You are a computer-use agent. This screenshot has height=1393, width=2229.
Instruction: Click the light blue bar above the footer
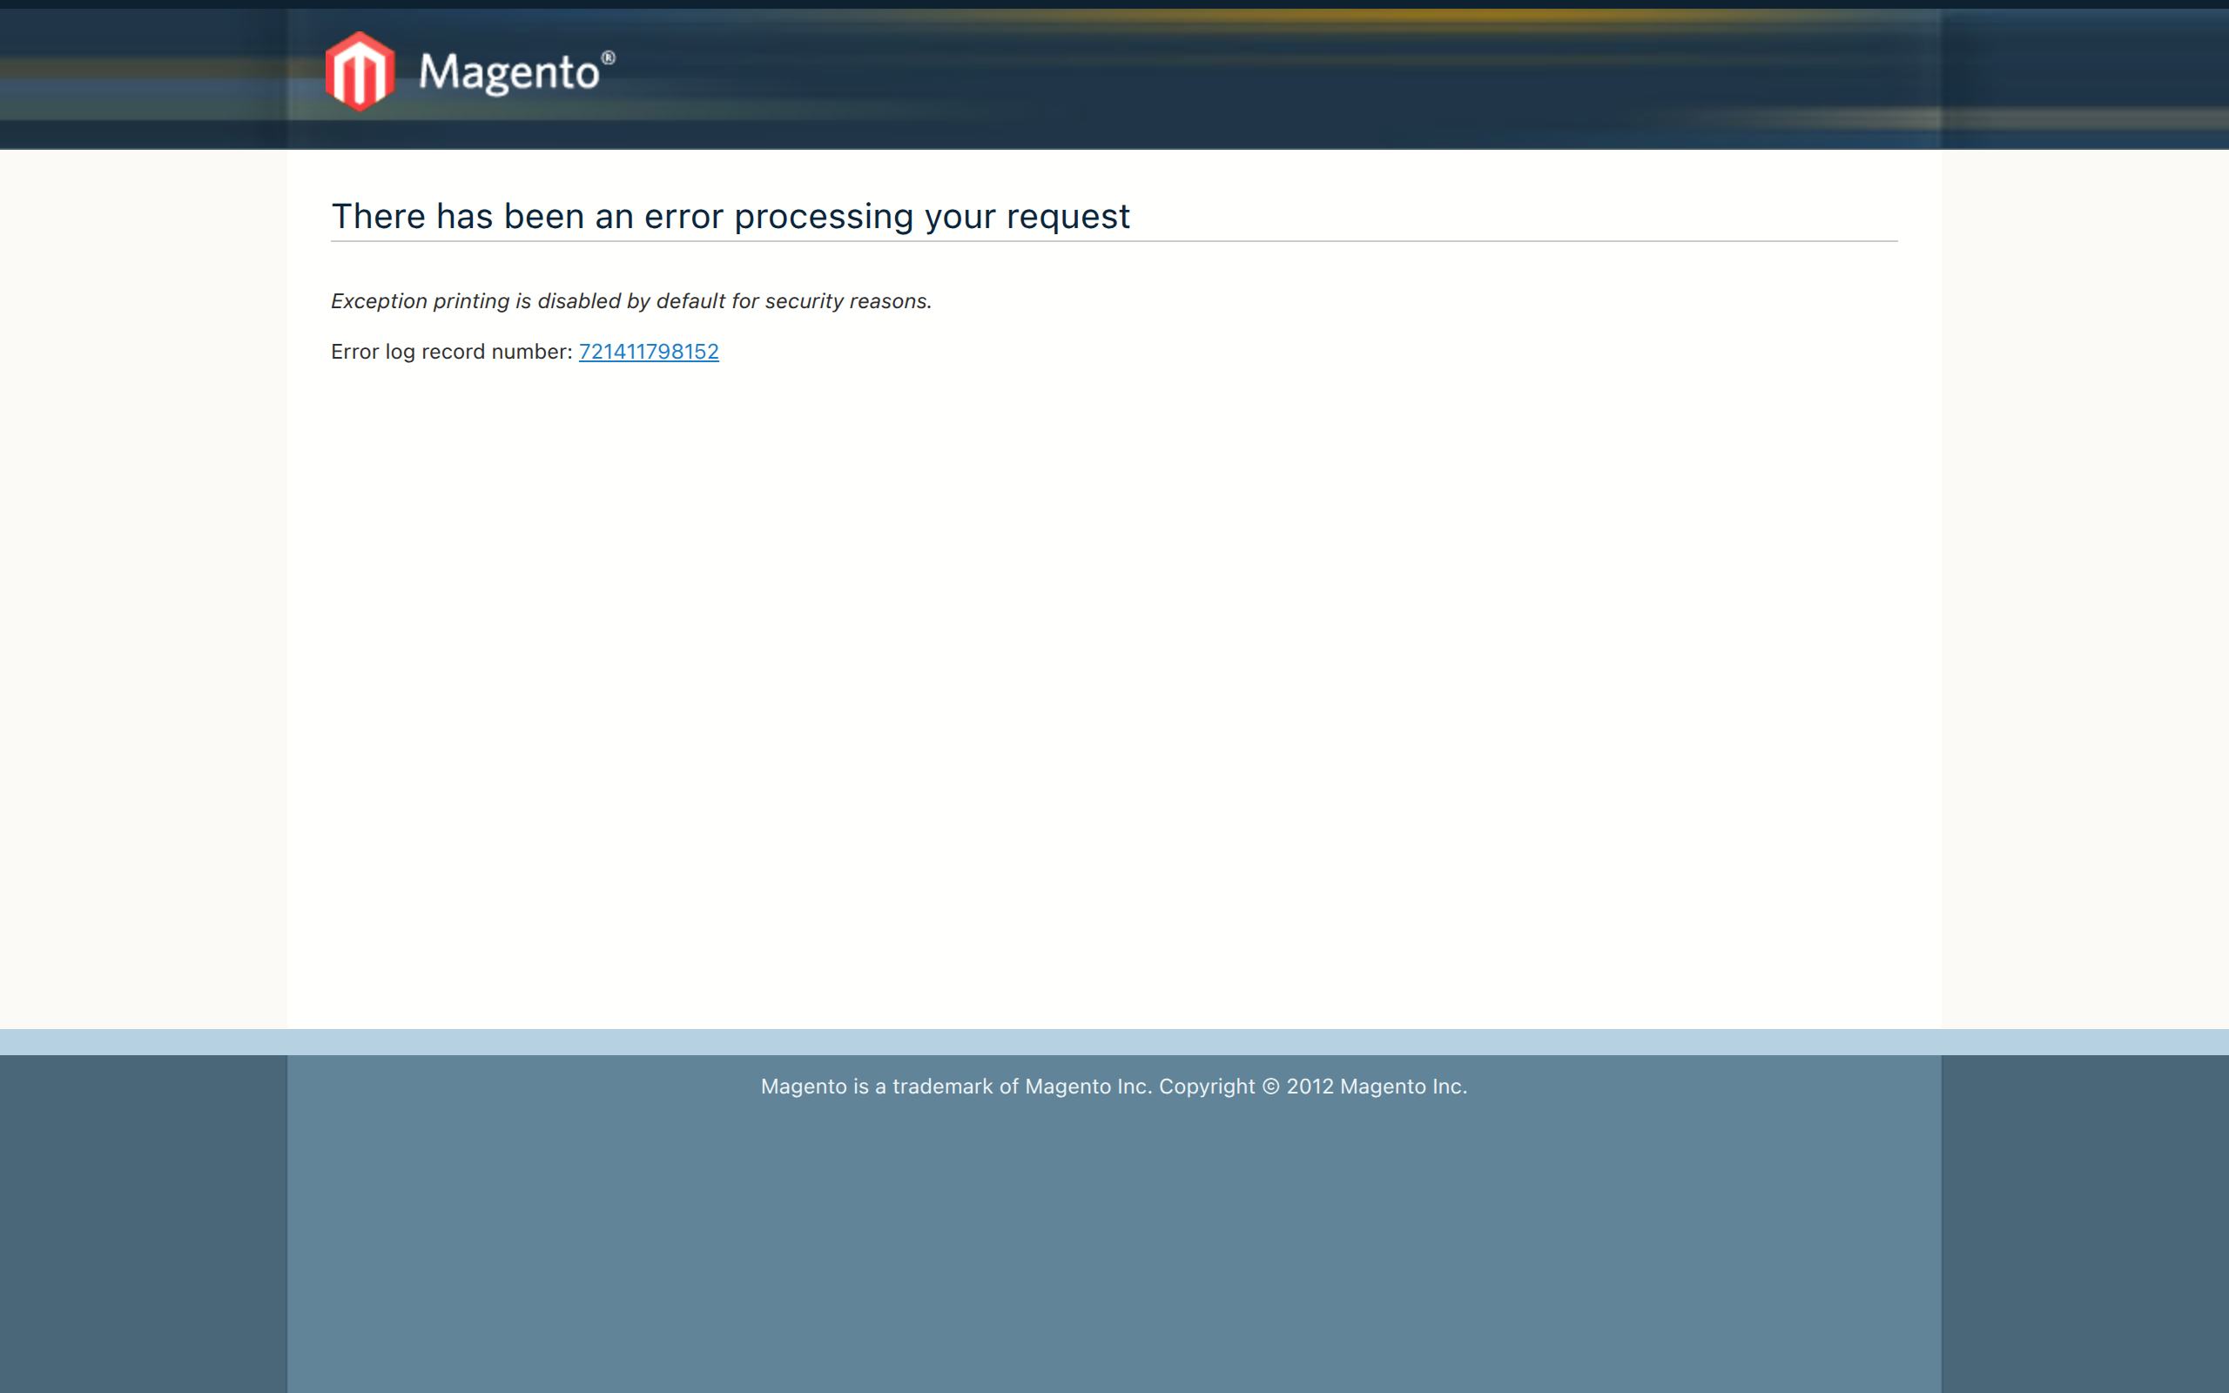pyautogui.click(x=1114, y=1042)
